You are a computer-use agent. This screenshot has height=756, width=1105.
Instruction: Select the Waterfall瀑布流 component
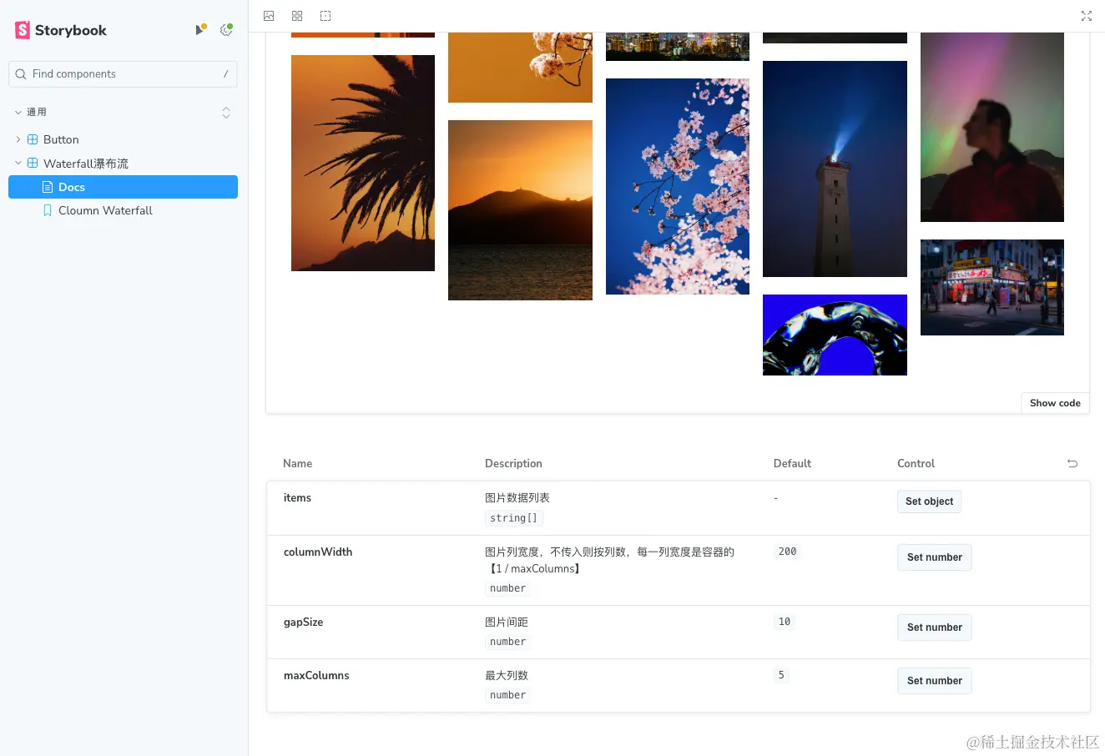pyautogui.click(x=86, y=164)
